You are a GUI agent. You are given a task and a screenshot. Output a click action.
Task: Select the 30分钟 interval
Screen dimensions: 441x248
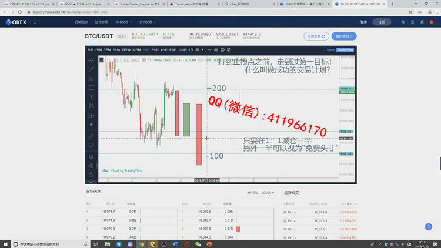coord(136,50)
